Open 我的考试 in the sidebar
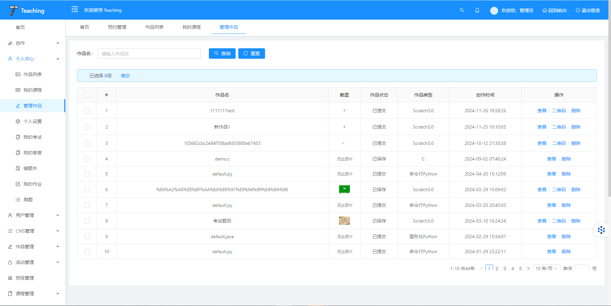Image resolution: width=611 pixels, height=306 pixels. pyautogui.click(x=32, y=137)
